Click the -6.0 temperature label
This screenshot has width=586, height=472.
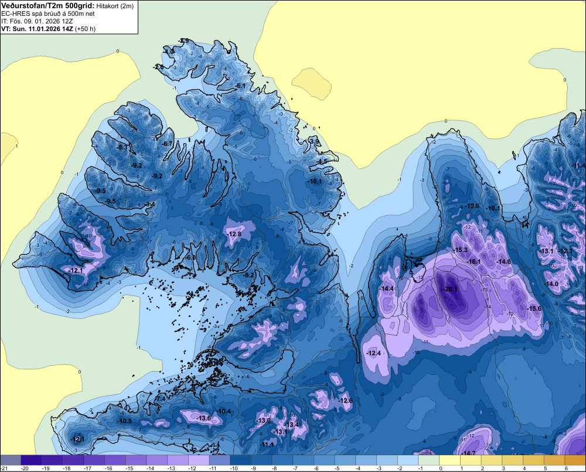click(190, 257)
